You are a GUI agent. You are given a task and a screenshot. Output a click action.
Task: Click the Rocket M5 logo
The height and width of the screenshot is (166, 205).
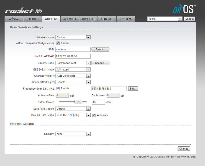[x=24, y=11]
